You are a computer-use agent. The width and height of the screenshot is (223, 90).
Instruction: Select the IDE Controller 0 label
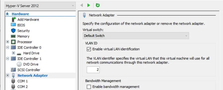coord(29,47)
